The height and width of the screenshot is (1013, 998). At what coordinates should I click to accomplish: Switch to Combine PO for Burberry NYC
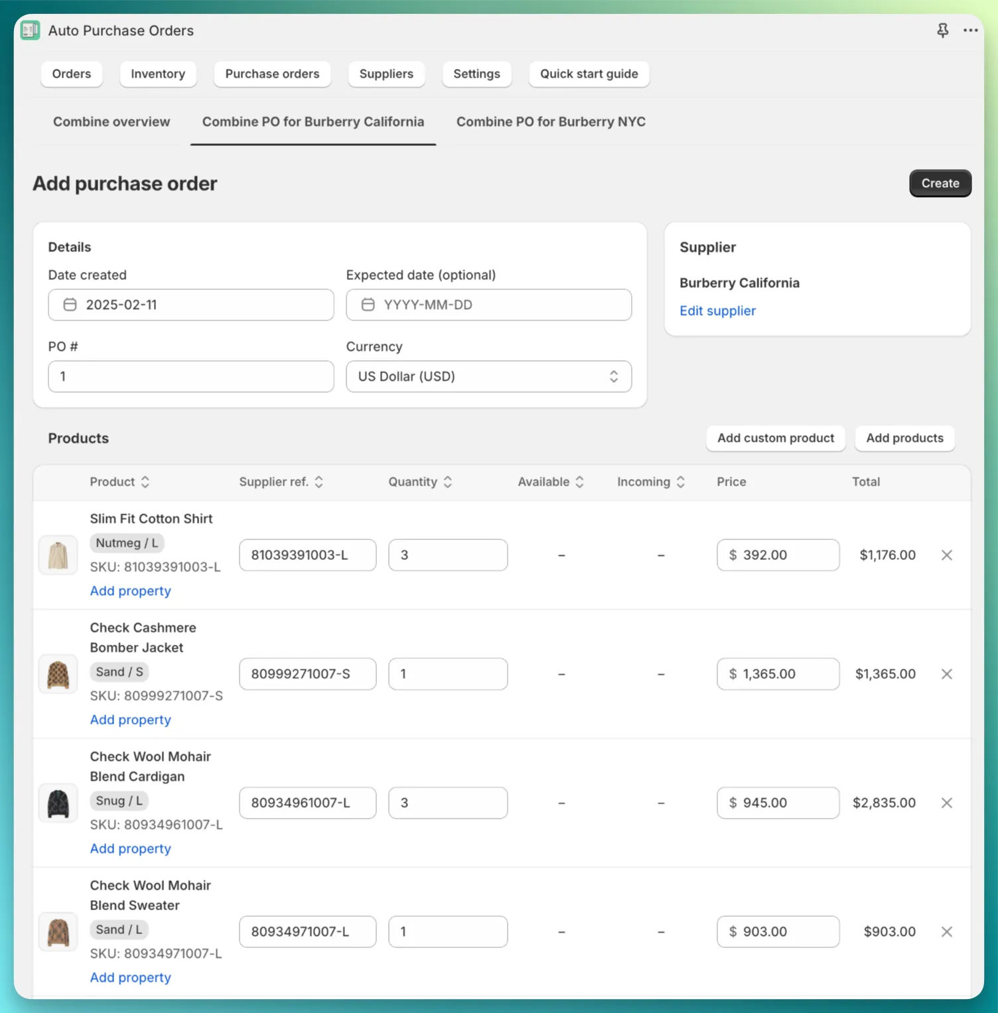pos(551,121)
